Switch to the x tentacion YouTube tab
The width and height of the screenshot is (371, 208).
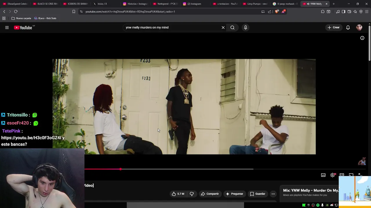225,4
